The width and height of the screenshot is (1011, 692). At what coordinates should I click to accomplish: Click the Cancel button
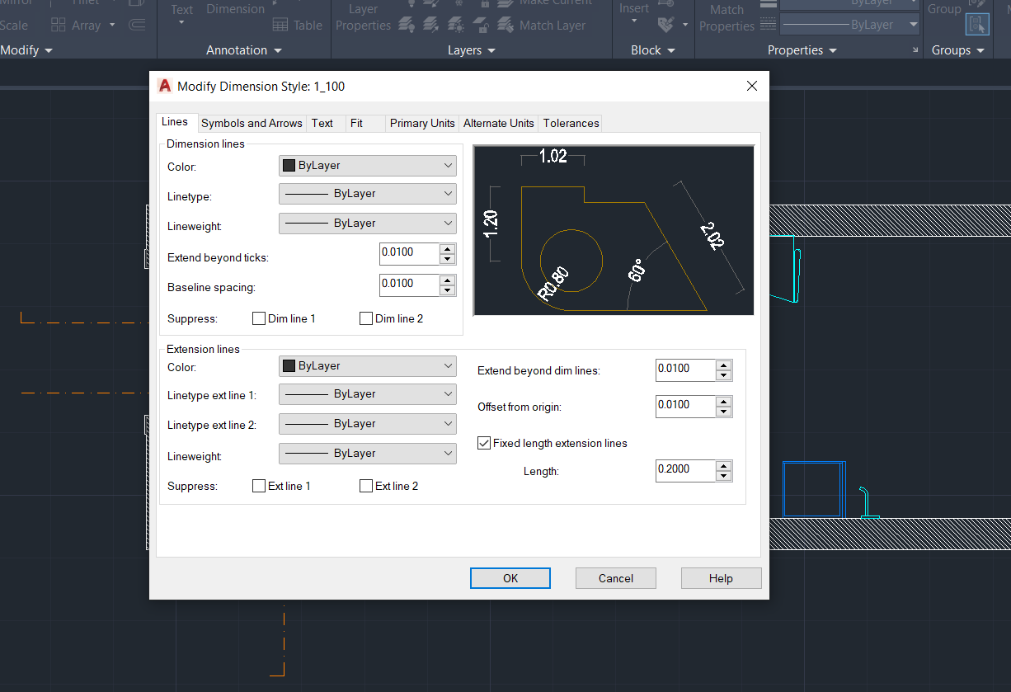[x=616, y=578]
